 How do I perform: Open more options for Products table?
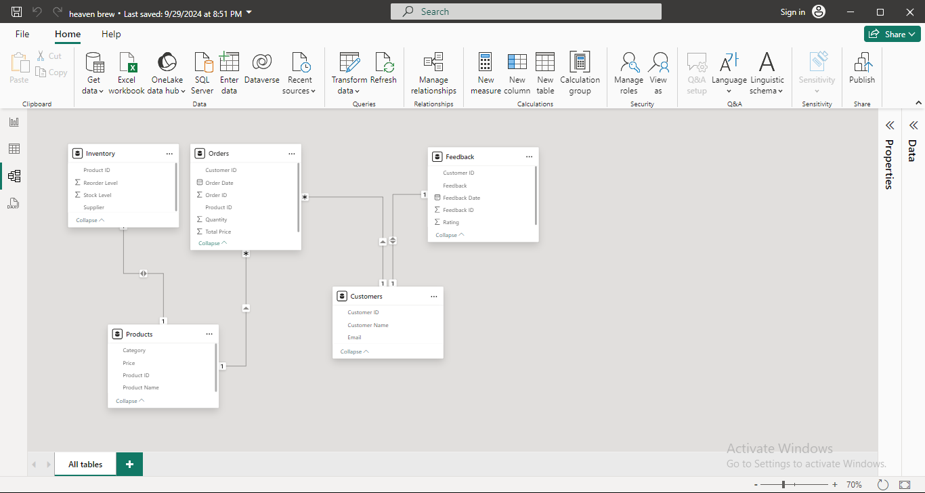tap(209, 334)
